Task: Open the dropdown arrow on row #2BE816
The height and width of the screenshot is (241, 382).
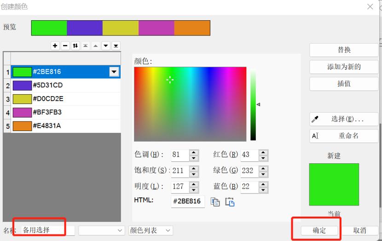Action: tap(114, 72)
